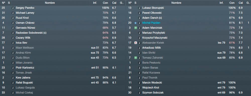Click the star icon by Michal Pazdan
Screen dimensions: 251x96
(x=136, y=23)
